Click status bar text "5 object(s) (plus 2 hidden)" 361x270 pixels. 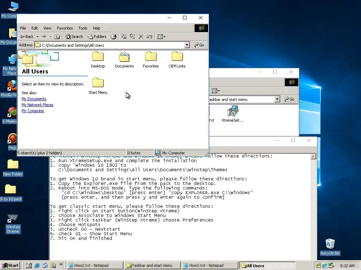coord(40,153)
